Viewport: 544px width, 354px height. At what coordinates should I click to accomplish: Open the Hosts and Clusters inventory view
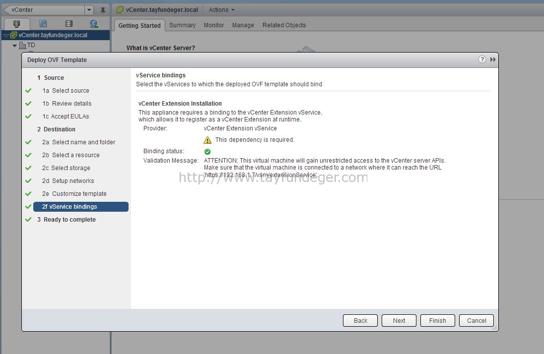tap(16, 24)
